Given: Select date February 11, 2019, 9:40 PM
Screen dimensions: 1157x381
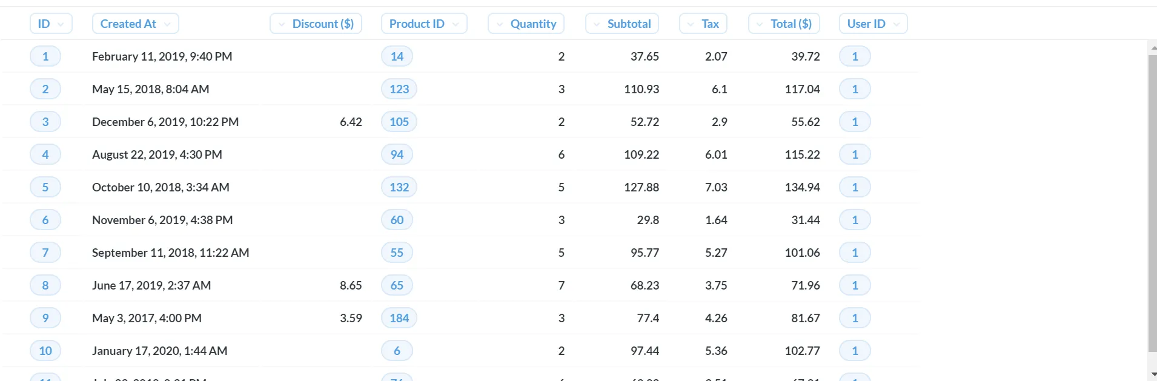Looking at the screenshot, I should pos(162,56).
